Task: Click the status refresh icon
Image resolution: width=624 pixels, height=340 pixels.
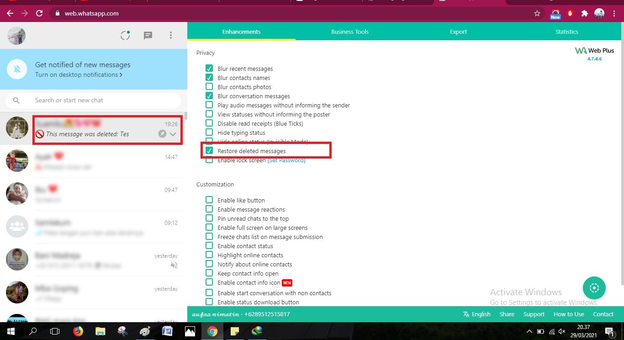Action: 125,35
